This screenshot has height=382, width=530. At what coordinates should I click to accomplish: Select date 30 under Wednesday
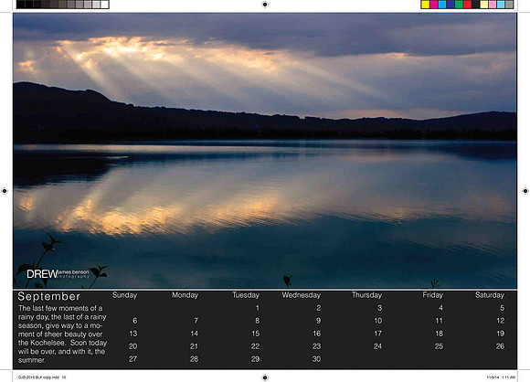tap(316, 359)
